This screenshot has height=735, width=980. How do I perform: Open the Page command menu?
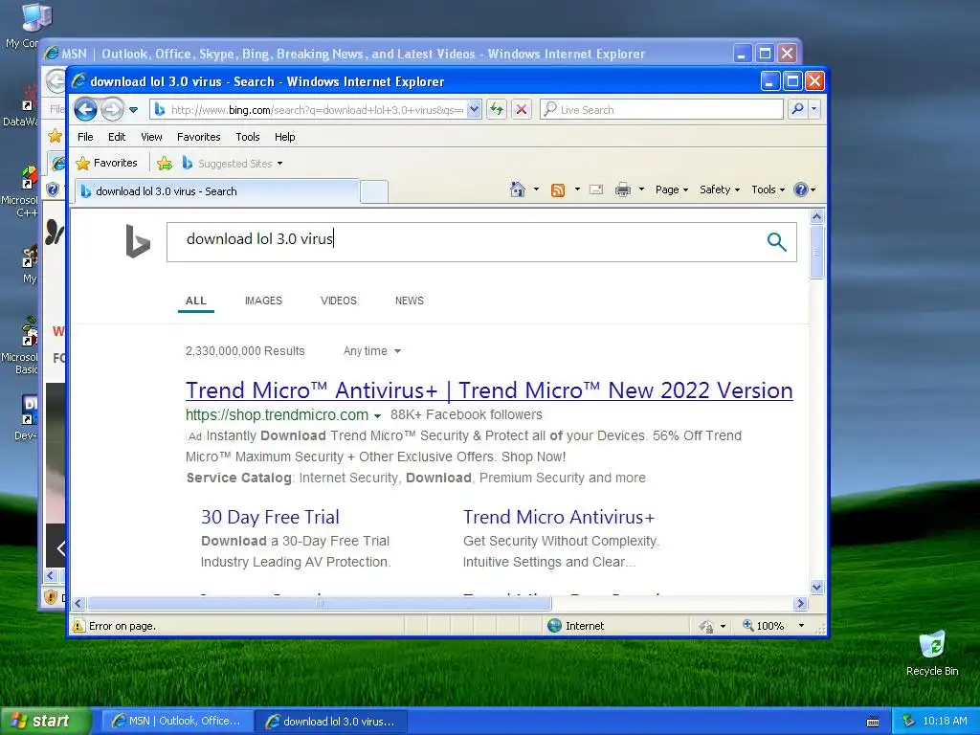point(671,189)
